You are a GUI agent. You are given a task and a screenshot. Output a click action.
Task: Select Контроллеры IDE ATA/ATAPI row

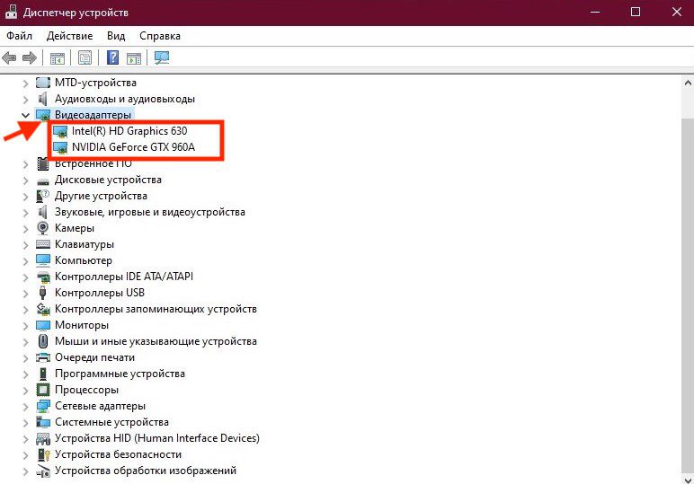124,277
